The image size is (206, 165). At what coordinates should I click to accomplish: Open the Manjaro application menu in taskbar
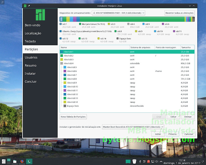[x=4, y=161]
